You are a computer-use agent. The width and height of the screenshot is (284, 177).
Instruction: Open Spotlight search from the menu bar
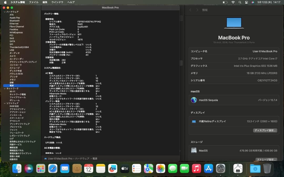point(240,2)
